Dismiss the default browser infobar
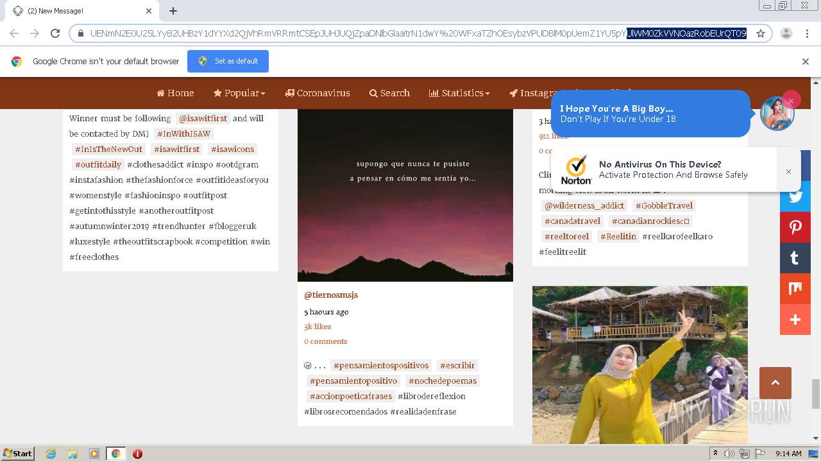This screenshot has height=462, width=821. tap(806, 62)
